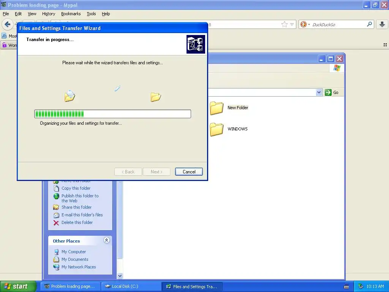Click the My Network Places icon
389x292 pixels.
tap(56, 267)
